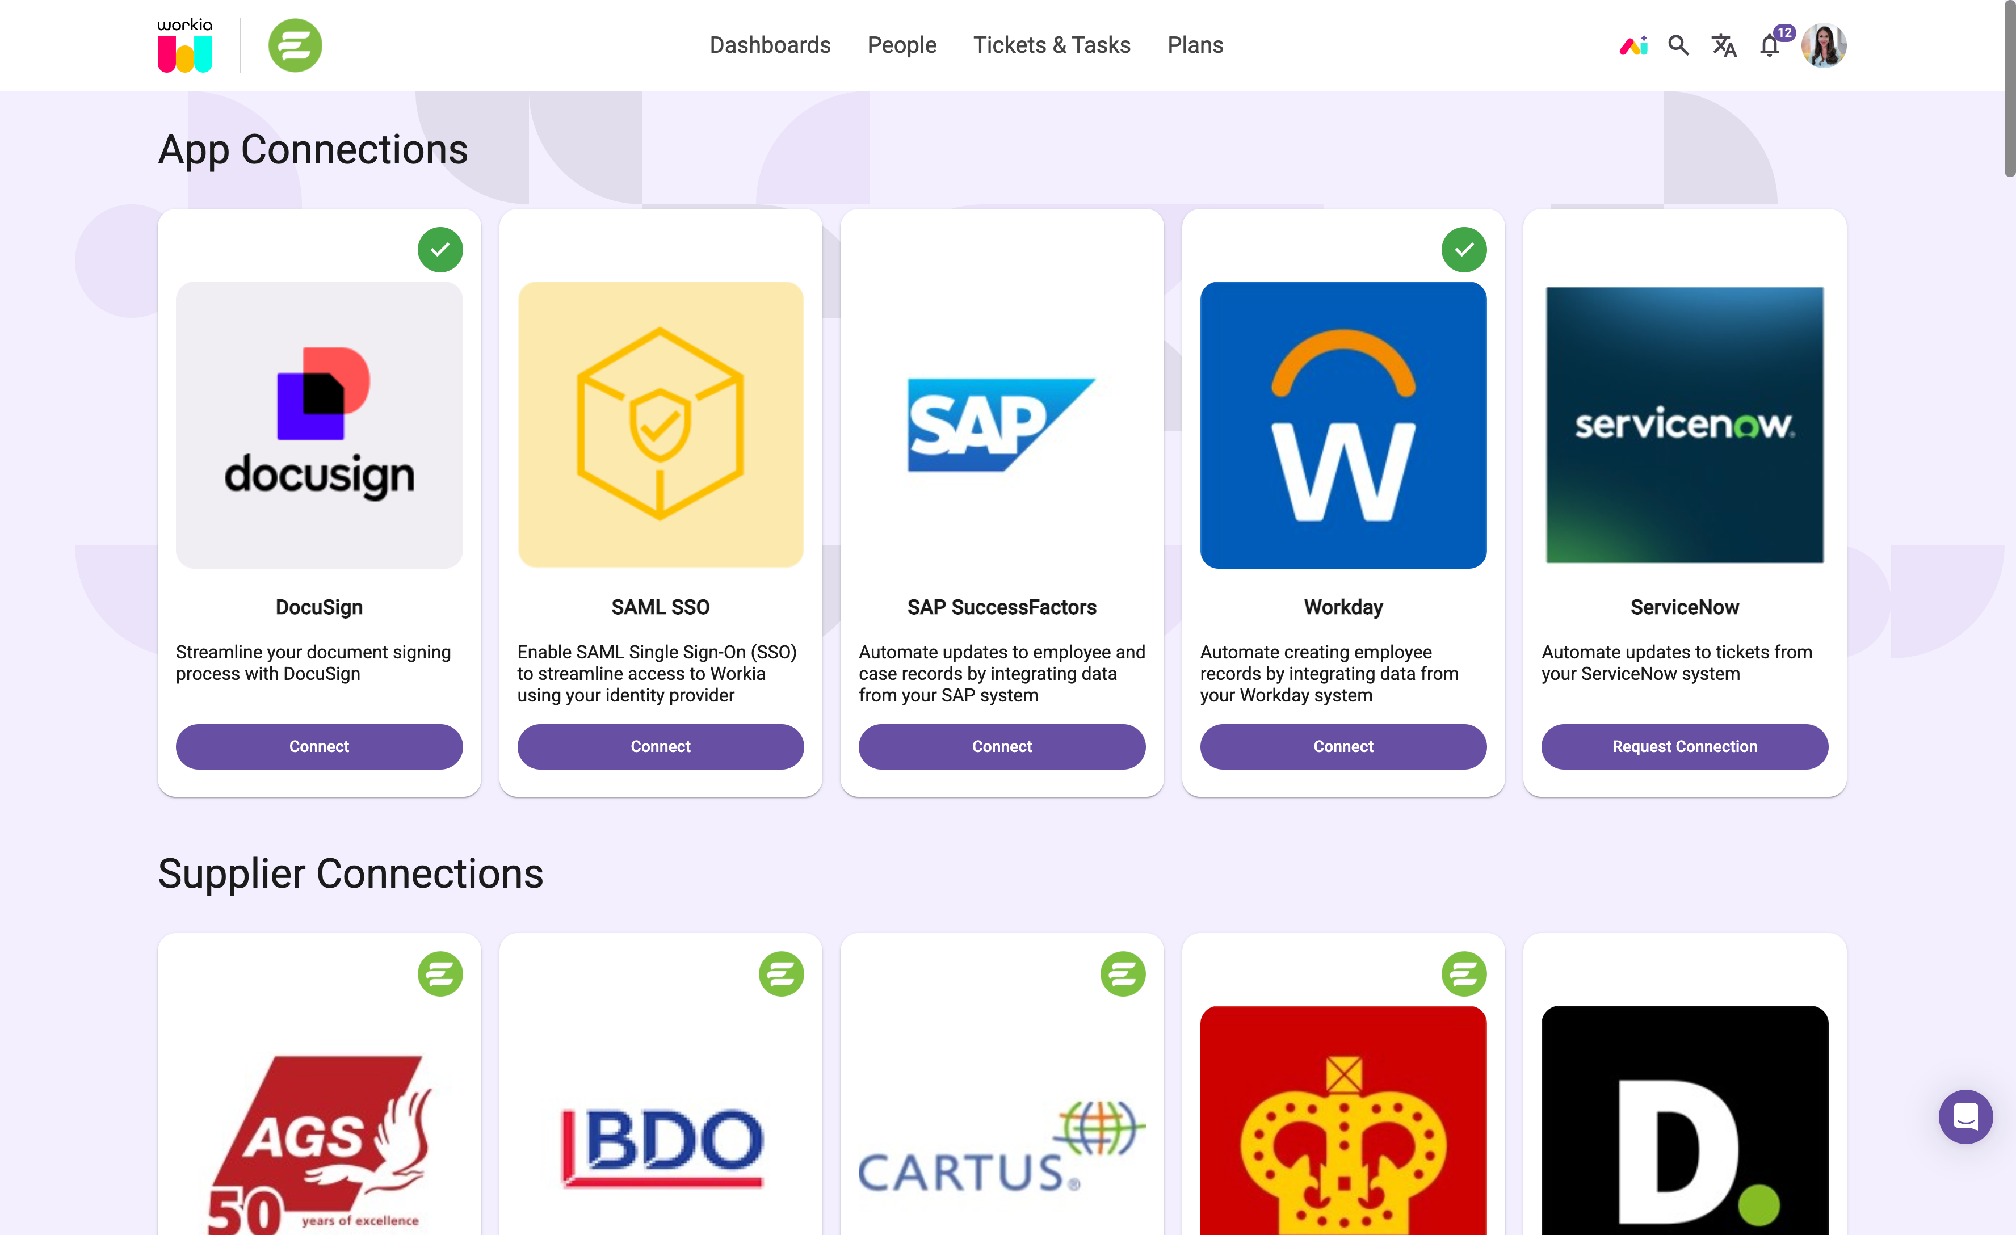This screenshot has height=1235, width=2016.
Task: Click the connected checkmark on the SAML SSO card
Action: (x=782, y=250)
